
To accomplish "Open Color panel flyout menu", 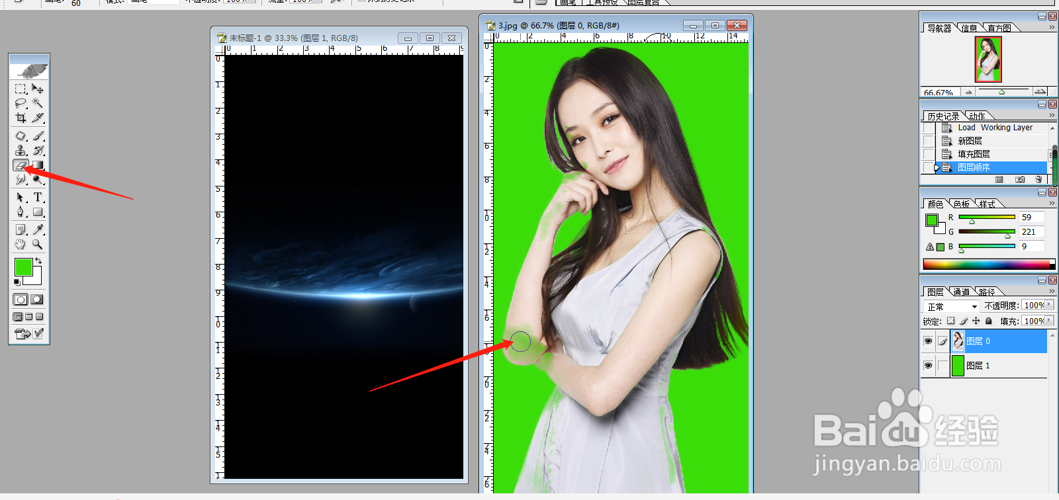I will [1052, 204].
